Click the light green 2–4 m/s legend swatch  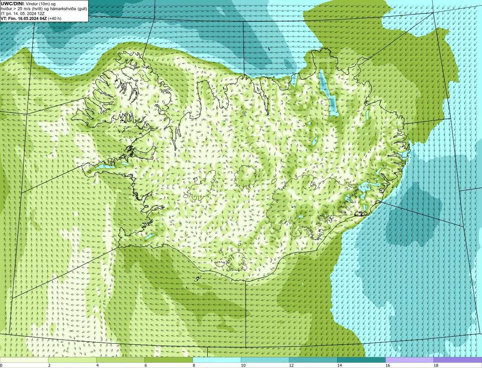point(72,360)
